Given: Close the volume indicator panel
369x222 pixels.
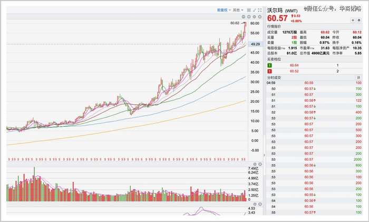Looking at the screenshot, I should coord(260,165).
